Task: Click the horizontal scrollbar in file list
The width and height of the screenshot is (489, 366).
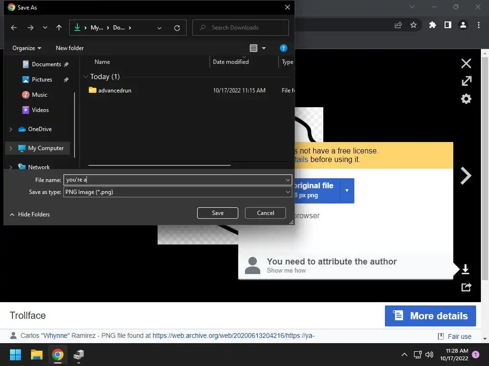Action: pos(159,165)
